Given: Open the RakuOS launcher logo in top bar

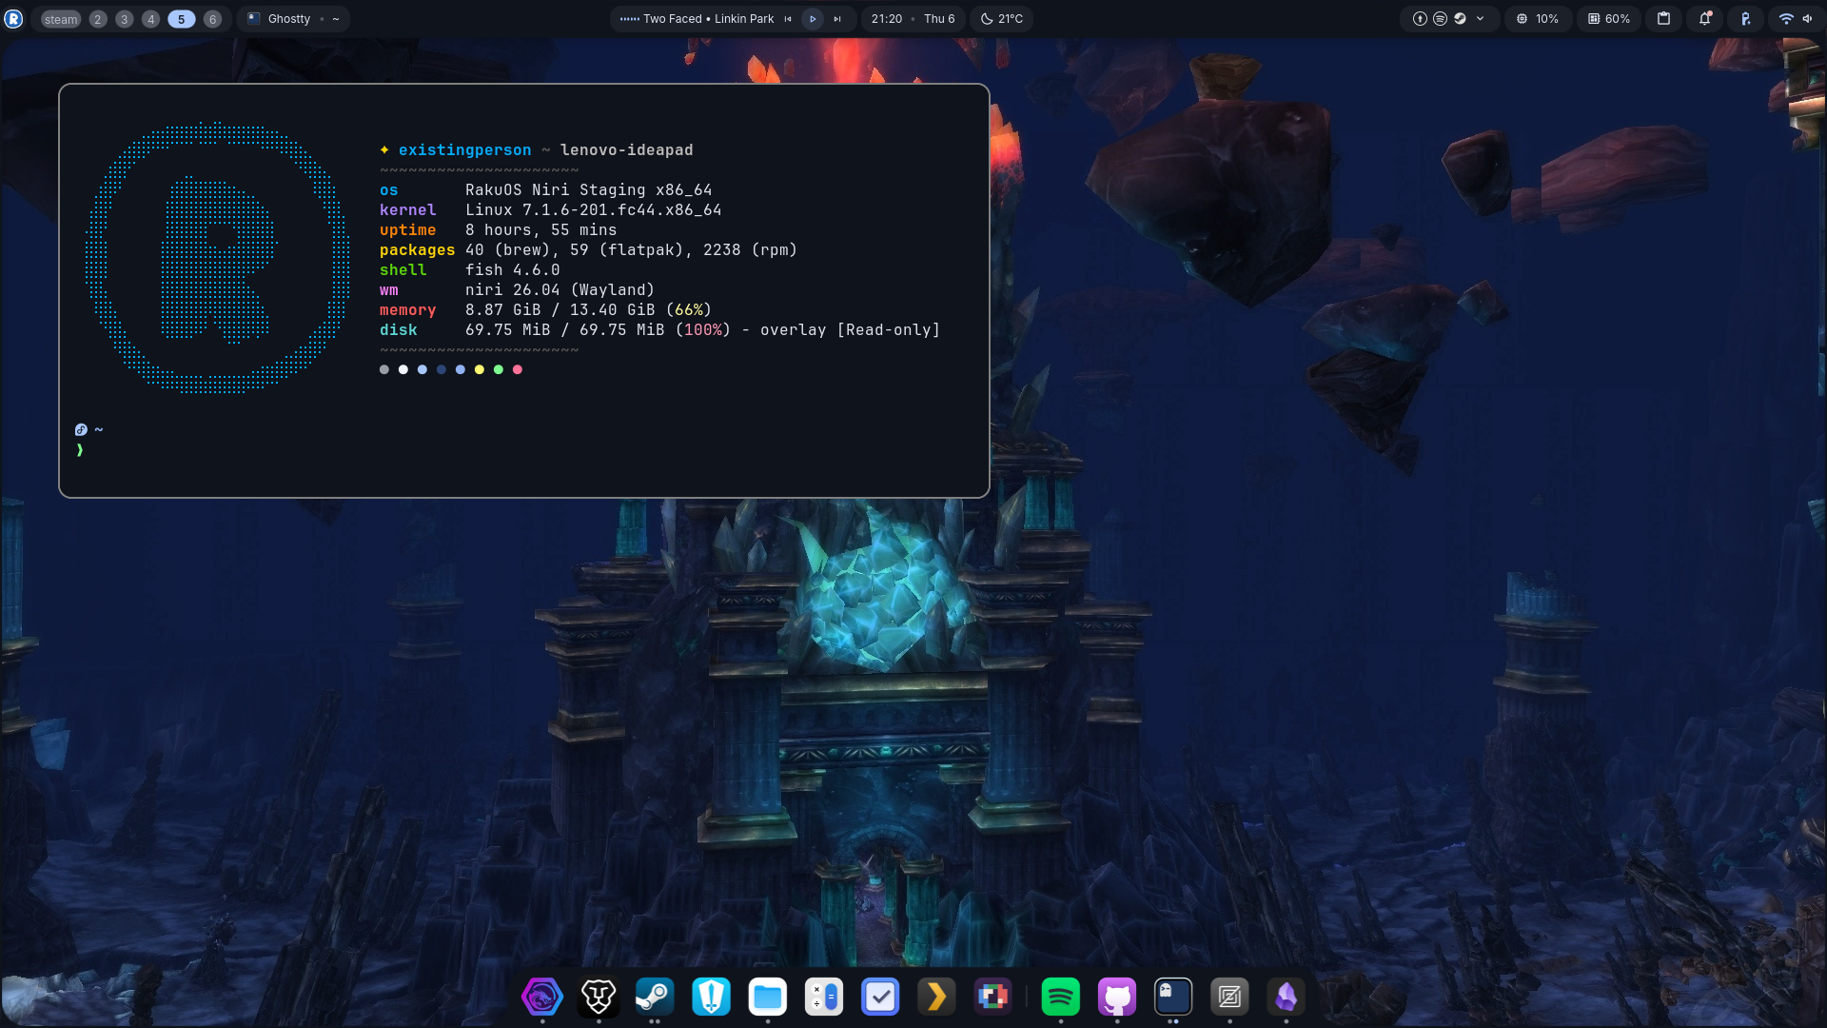Looking at the screenshot, I should point(13,19).
